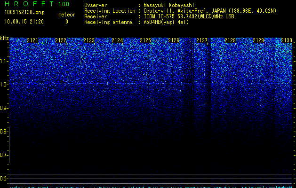Click the kHz axis unit label
The image size is (296, 188).
[x=4, y=38]
